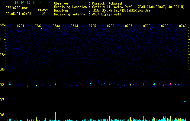This screenshot has width=190, height=121.
Task: Click observer name Masayuki Kobayashi
Action: tap(108, 3)
